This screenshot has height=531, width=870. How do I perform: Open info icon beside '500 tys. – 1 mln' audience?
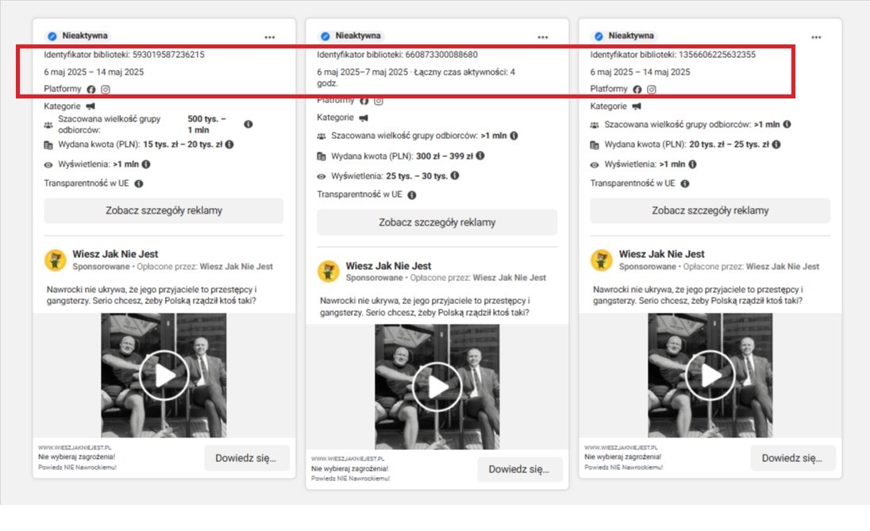click(248, 125)
